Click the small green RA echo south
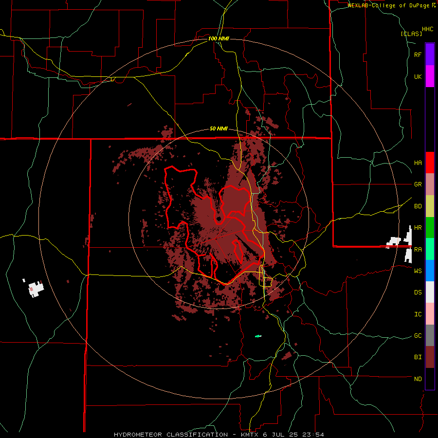This screenshot has height=438, width=438. tap(258, 336)
